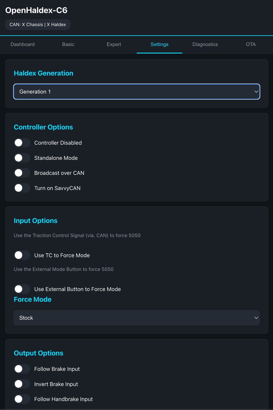Open the Basic tab
The image size is (273, 410).
tap(68, 44)
